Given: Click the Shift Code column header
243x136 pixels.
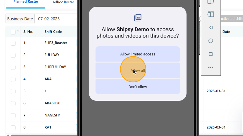Looking at the screenshot, I should [53, 32].
